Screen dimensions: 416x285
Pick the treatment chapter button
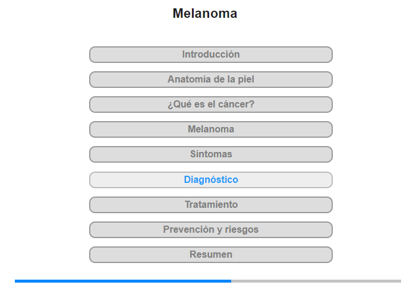coord(211,205)
